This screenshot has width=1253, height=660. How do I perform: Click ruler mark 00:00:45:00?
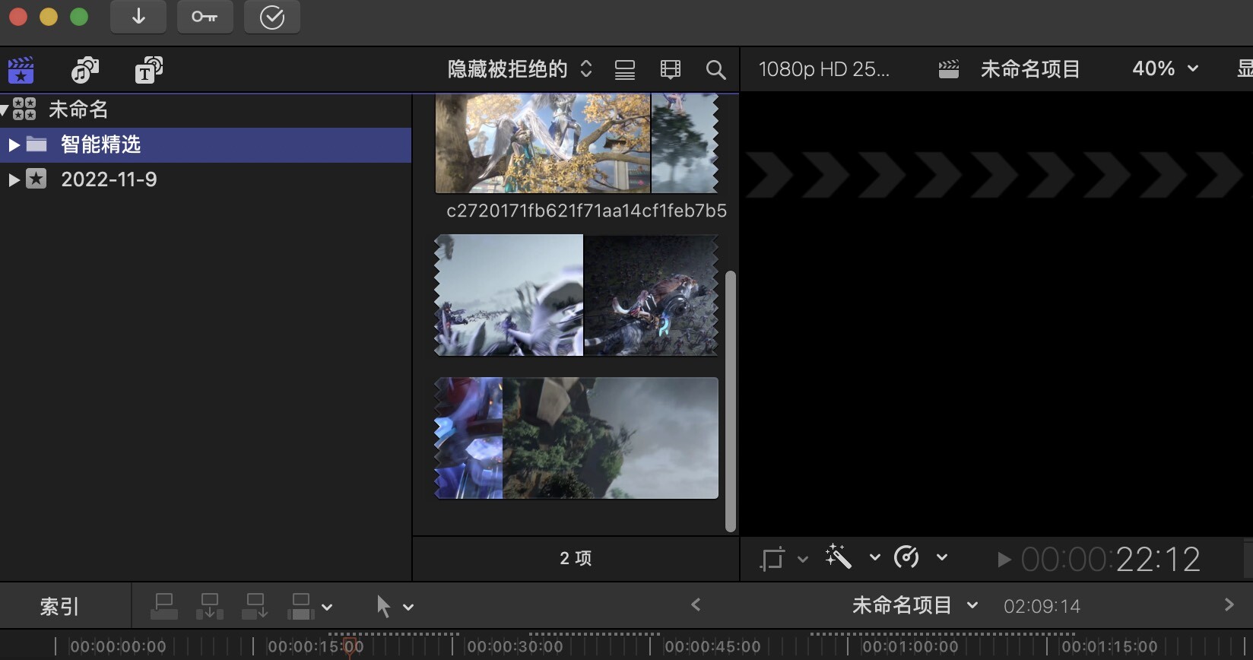pyautogui.click(x=712, y=647)
